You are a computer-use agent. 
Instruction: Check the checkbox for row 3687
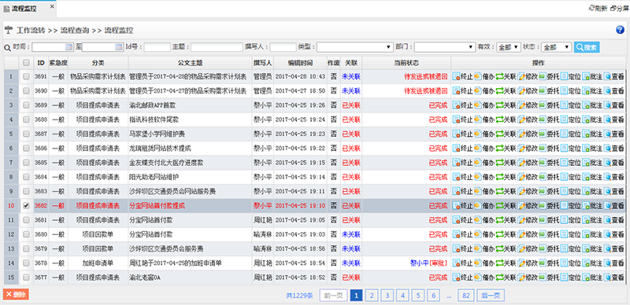(26, 134)
